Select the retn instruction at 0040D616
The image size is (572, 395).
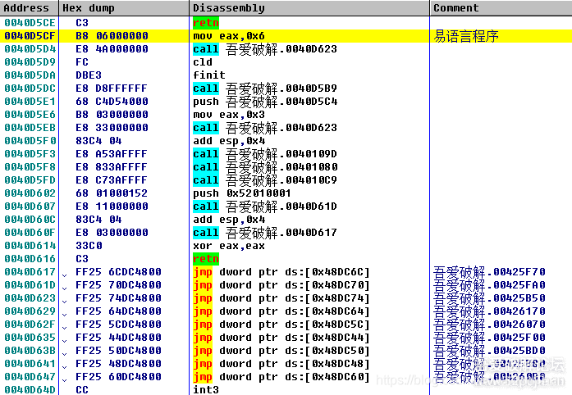point(206,259)
